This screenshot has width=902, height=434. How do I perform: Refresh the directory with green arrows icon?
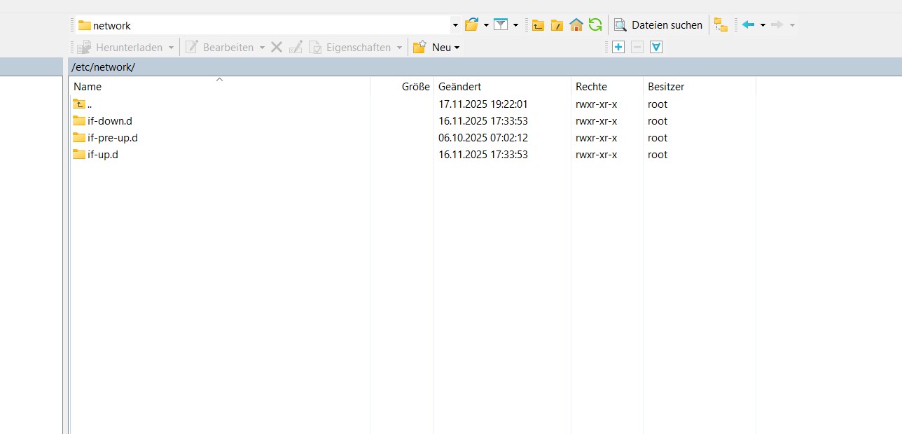pyautogui.click(x=595, y=25)
